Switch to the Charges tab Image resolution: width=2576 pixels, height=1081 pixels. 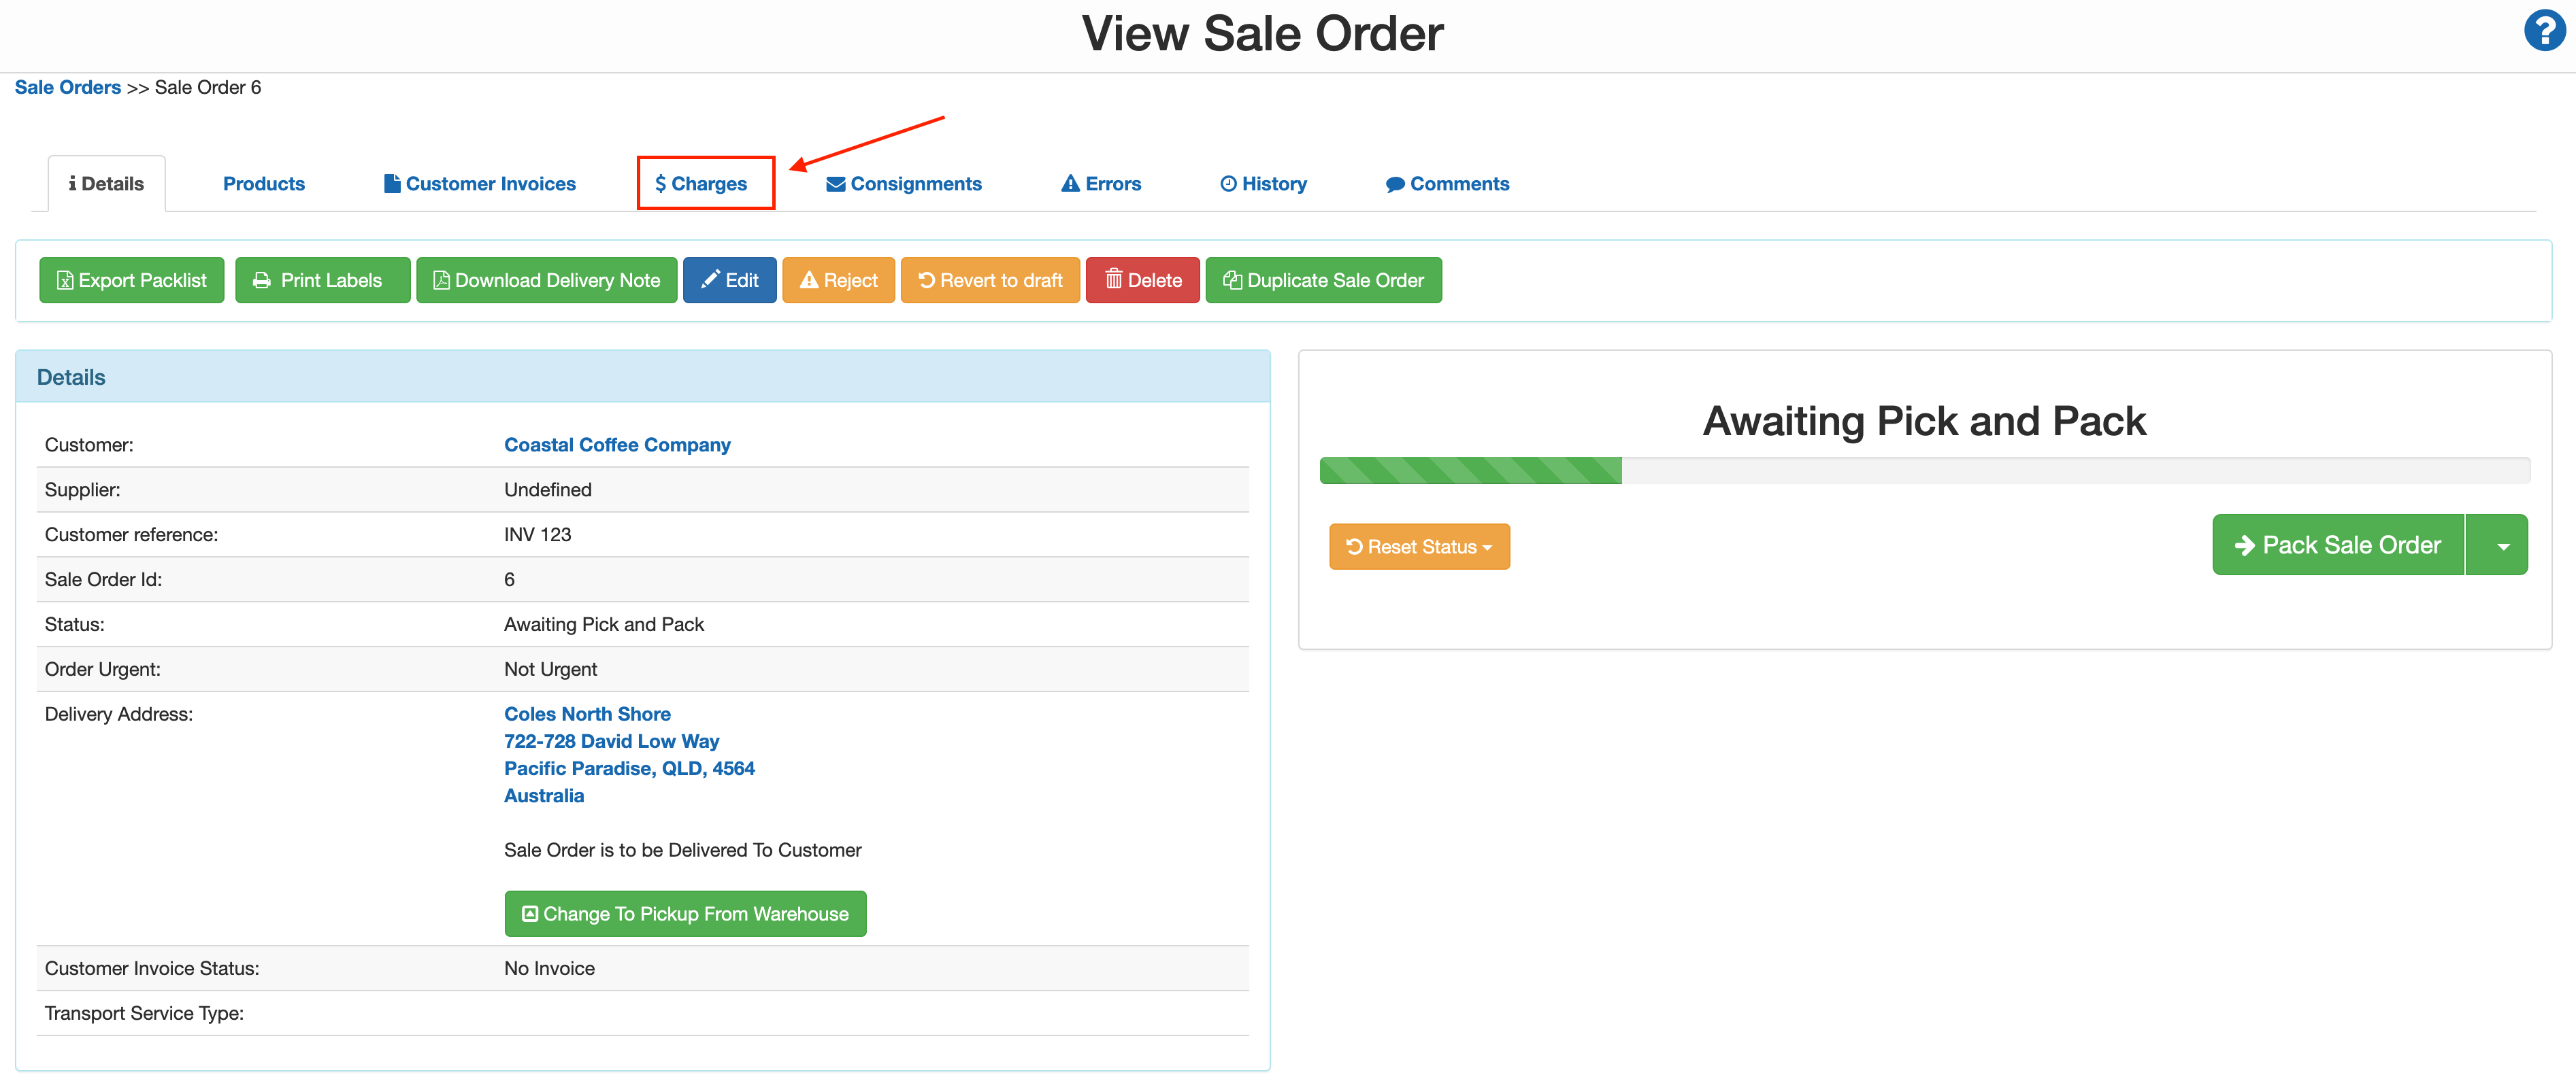tap(705, 184)
